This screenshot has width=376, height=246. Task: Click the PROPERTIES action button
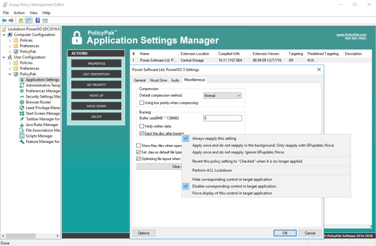tap(96, 64)
